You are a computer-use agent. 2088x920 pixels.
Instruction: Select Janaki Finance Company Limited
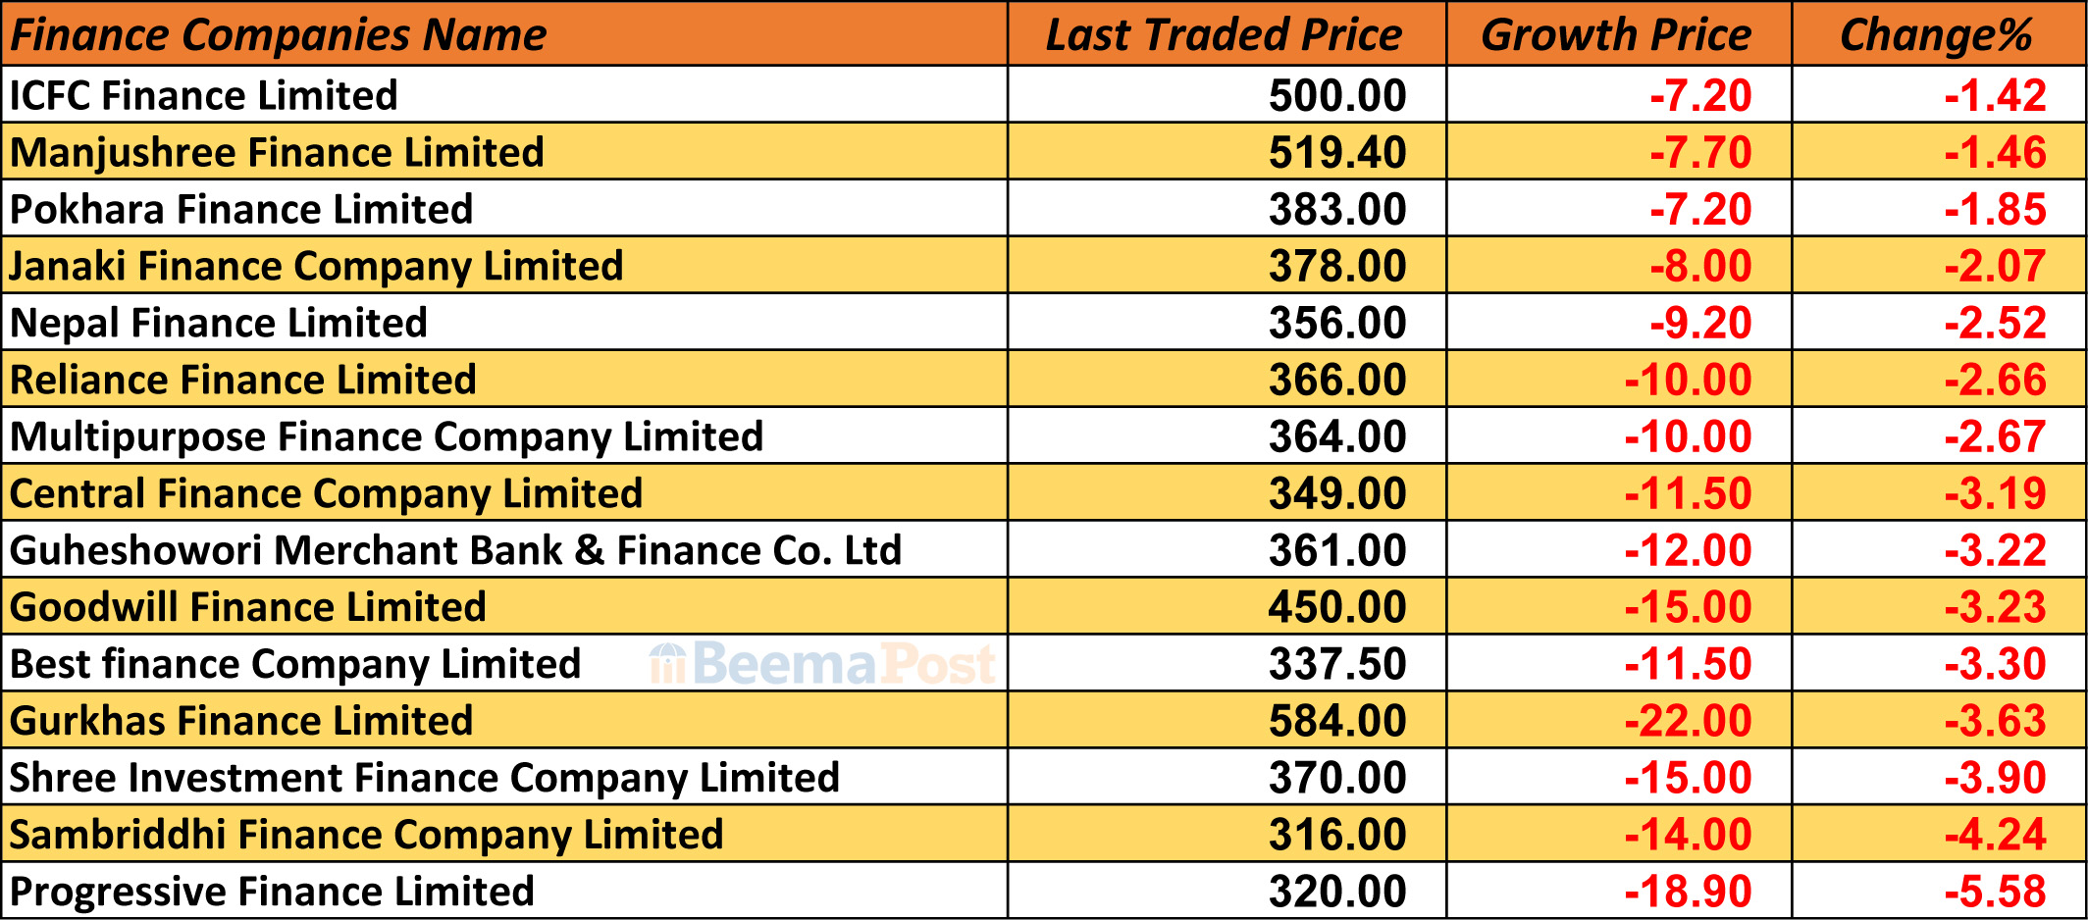tap(316, 266)
